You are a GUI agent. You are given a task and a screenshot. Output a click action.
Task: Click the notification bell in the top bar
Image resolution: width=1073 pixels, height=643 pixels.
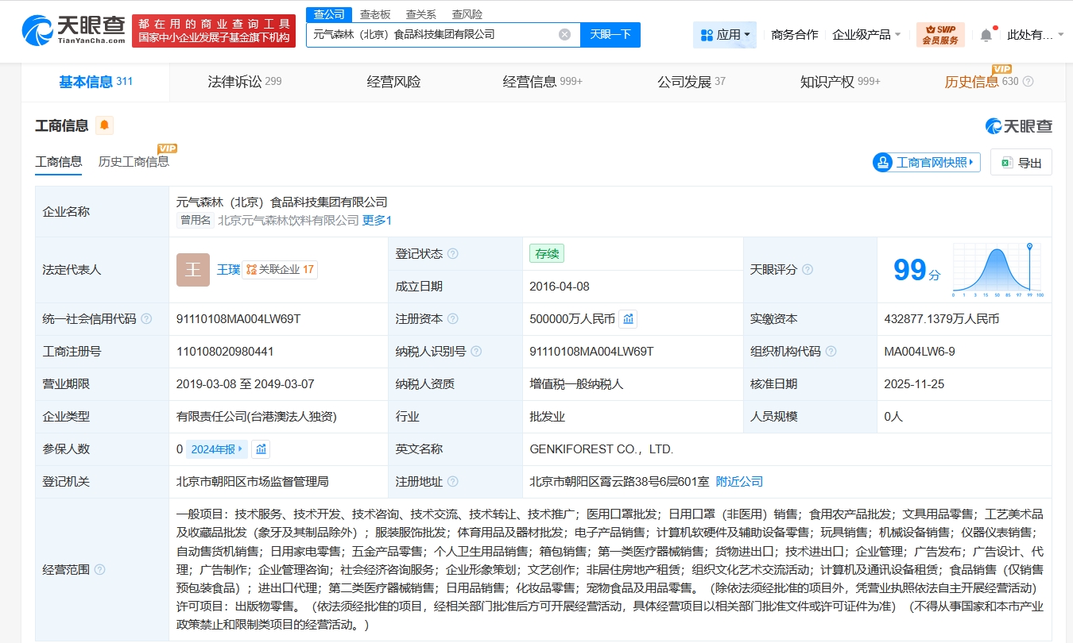[x=986, y=35]
